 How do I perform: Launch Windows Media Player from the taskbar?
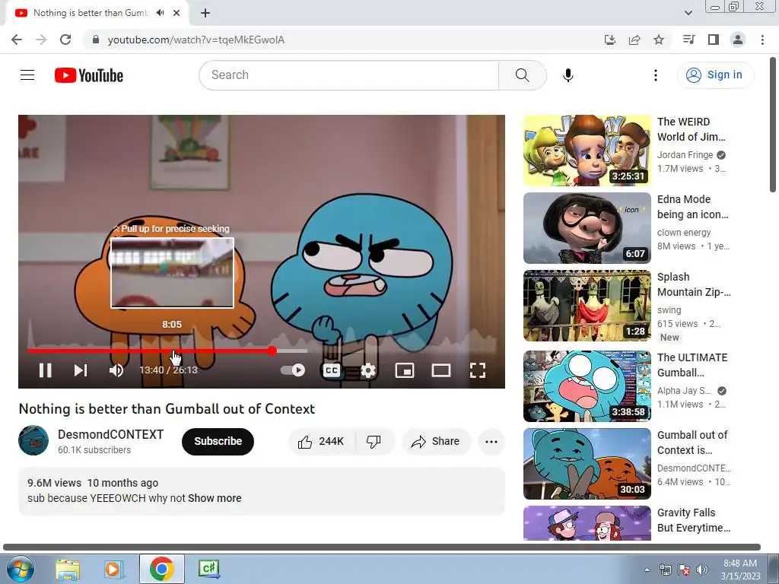[x=113, y=569]
